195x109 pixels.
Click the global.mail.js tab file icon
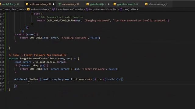pyautogui.click(x=87, y=4)
